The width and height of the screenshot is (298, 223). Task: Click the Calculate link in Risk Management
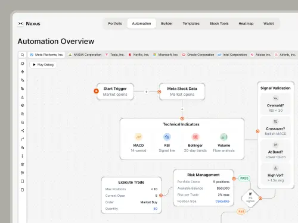(222, 201)
